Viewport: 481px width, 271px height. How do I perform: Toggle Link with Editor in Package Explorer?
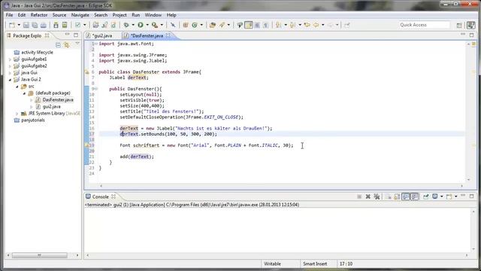(67, 45)
